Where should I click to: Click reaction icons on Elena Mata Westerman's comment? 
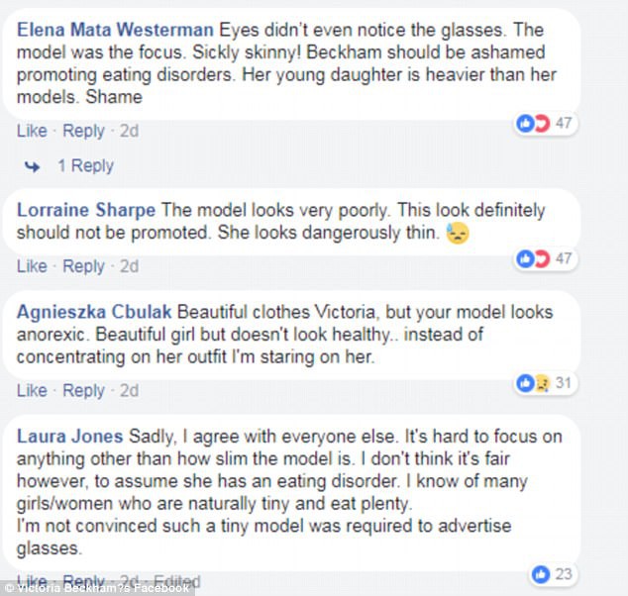click(x=533, y=124)
